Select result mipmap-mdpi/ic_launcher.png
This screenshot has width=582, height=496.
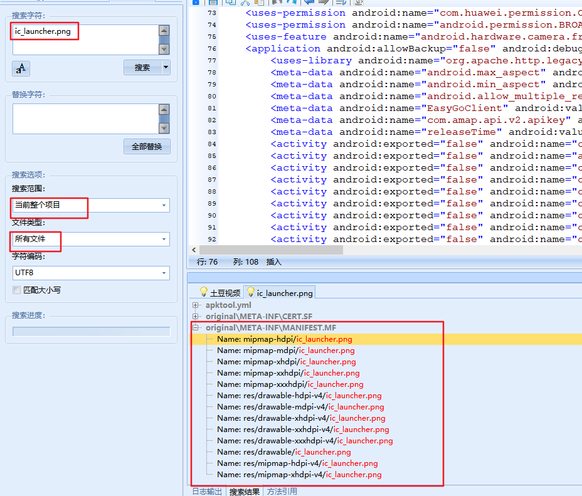tap(286, 350)
